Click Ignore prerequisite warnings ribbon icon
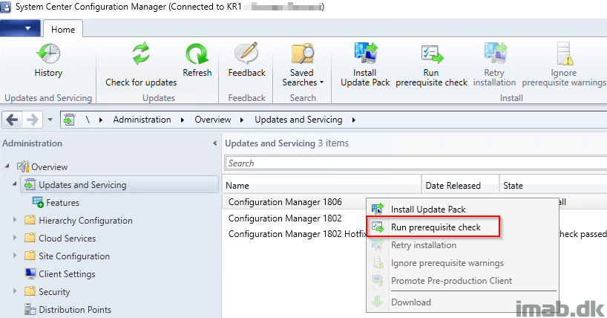Image resolution: width=607 pixels, height=318 pixels. tap(564, 53)
